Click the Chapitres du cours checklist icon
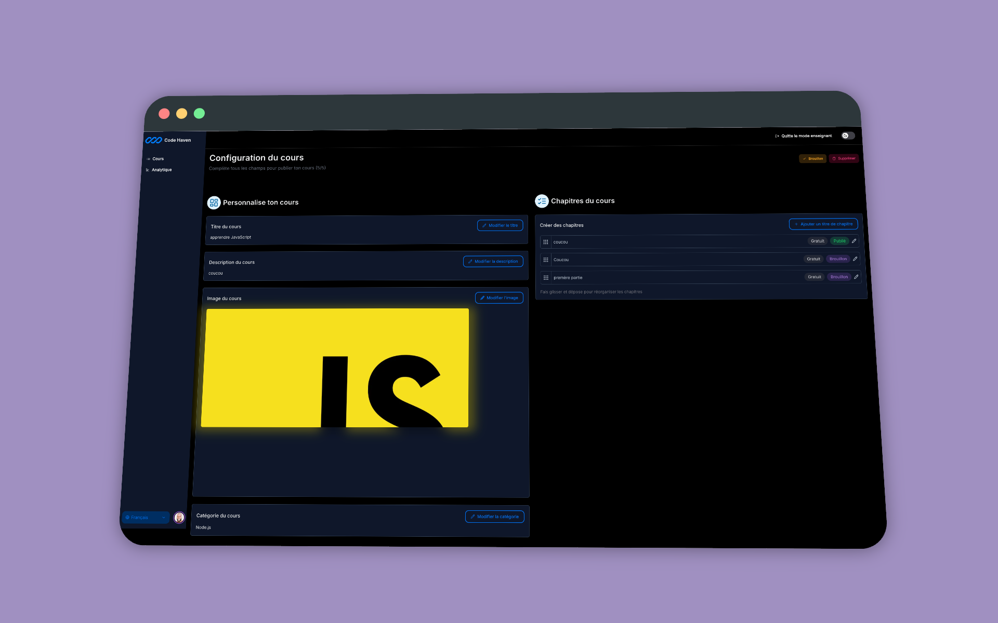Viewport: 998px width, 623px height. pyautogui.click(x=542, y=201)
